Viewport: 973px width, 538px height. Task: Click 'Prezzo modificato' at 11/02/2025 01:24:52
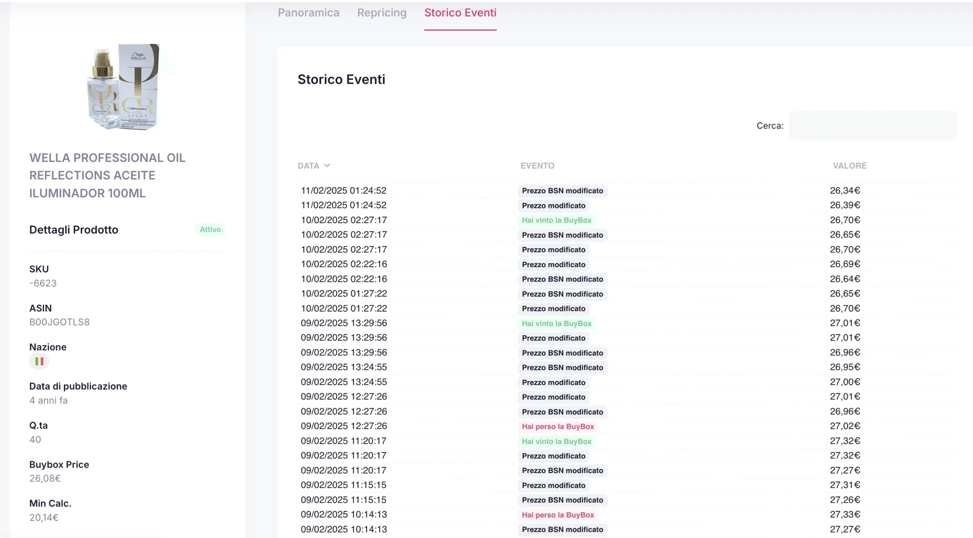pos(553,206)
